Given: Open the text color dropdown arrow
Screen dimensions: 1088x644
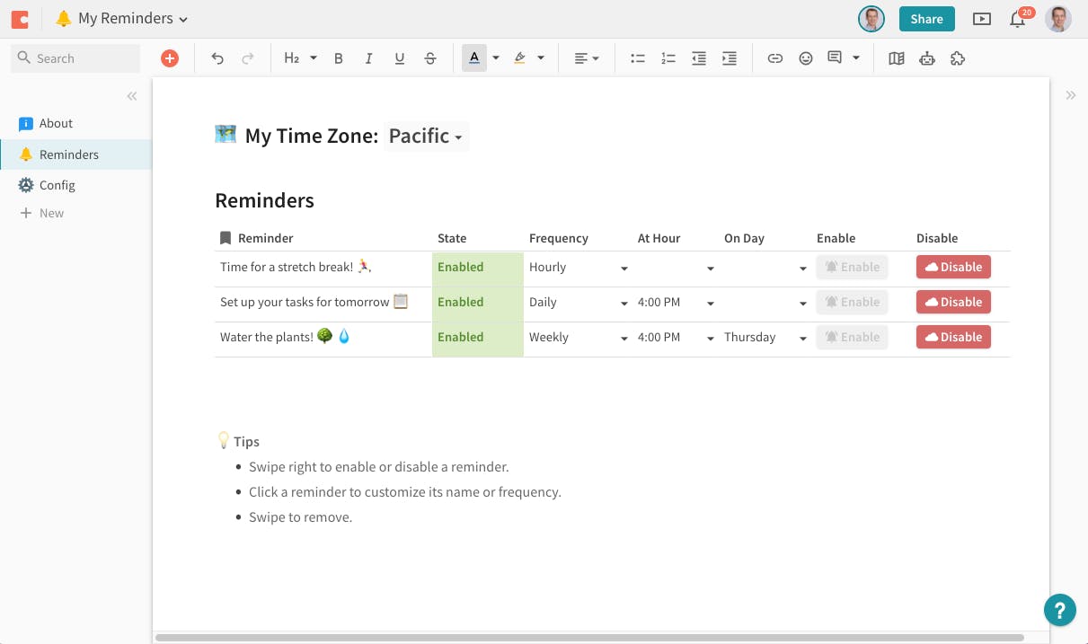Looking at the screenshot, I should 496,58.
